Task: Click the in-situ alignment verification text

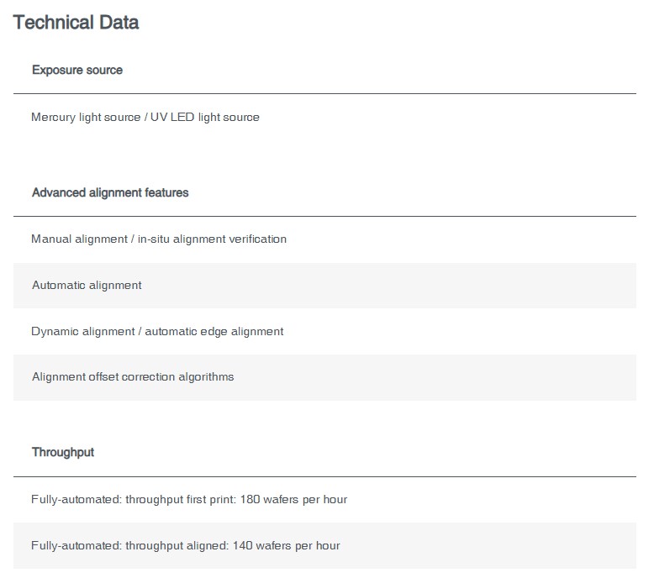Action: [212, 239]
